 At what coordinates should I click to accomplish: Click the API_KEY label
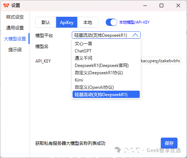coord(43,61)
